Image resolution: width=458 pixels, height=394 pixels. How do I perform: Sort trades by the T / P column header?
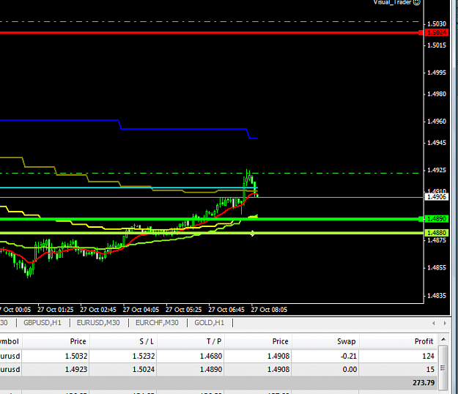coord(191,341)
